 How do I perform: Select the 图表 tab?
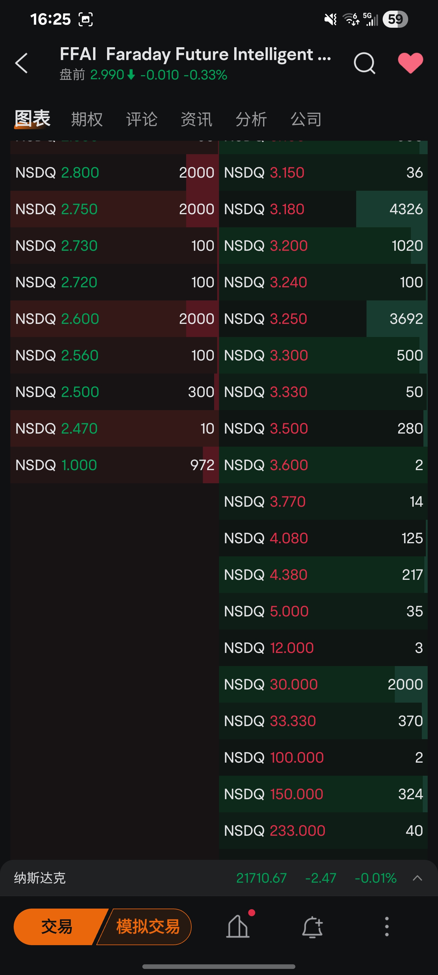point(32,119)
